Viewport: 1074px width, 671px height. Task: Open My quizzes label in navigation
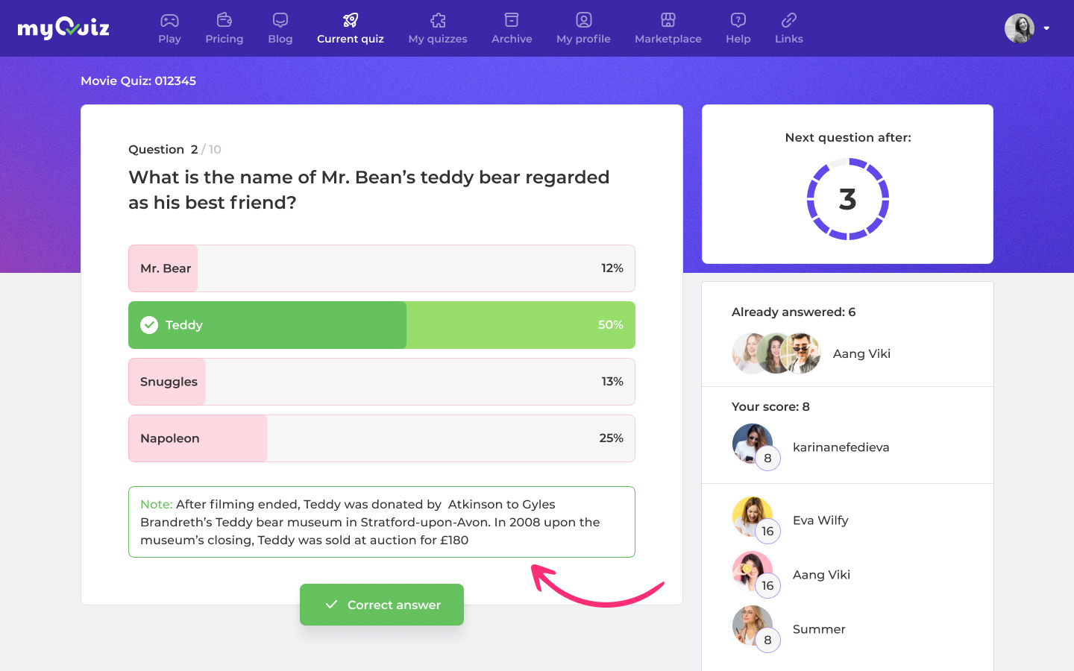[438, 39]
